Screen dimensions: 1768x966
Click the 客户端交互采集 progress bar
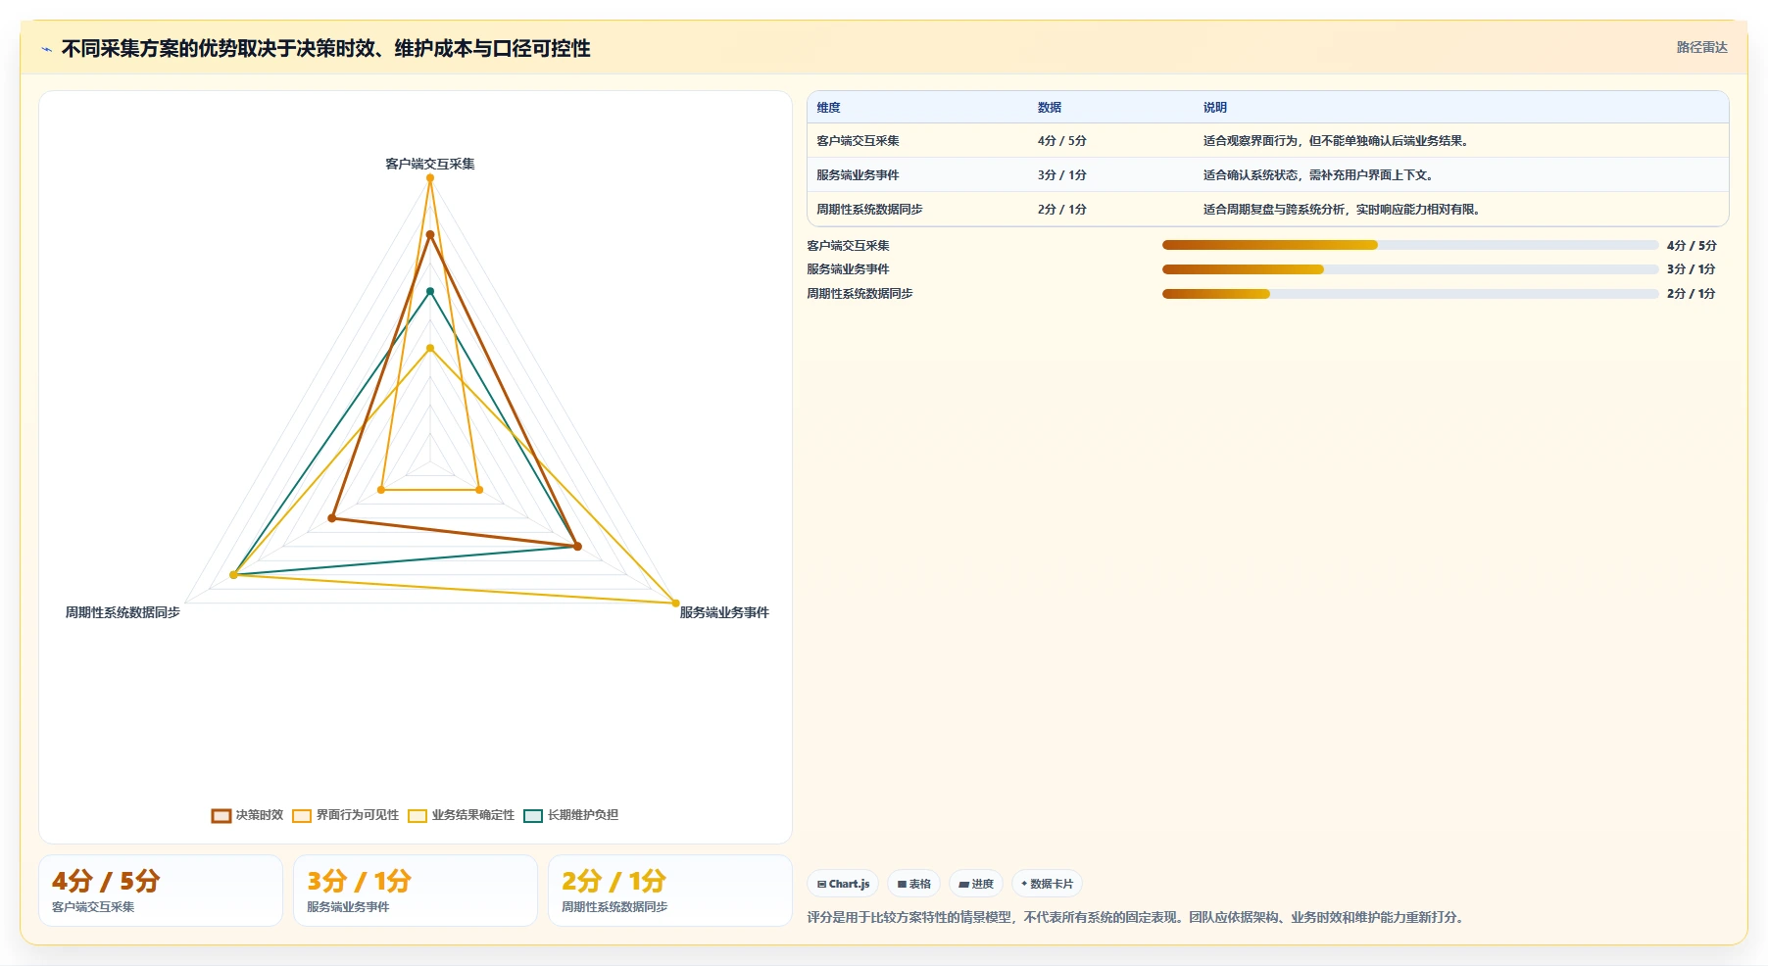(1410, 245)
